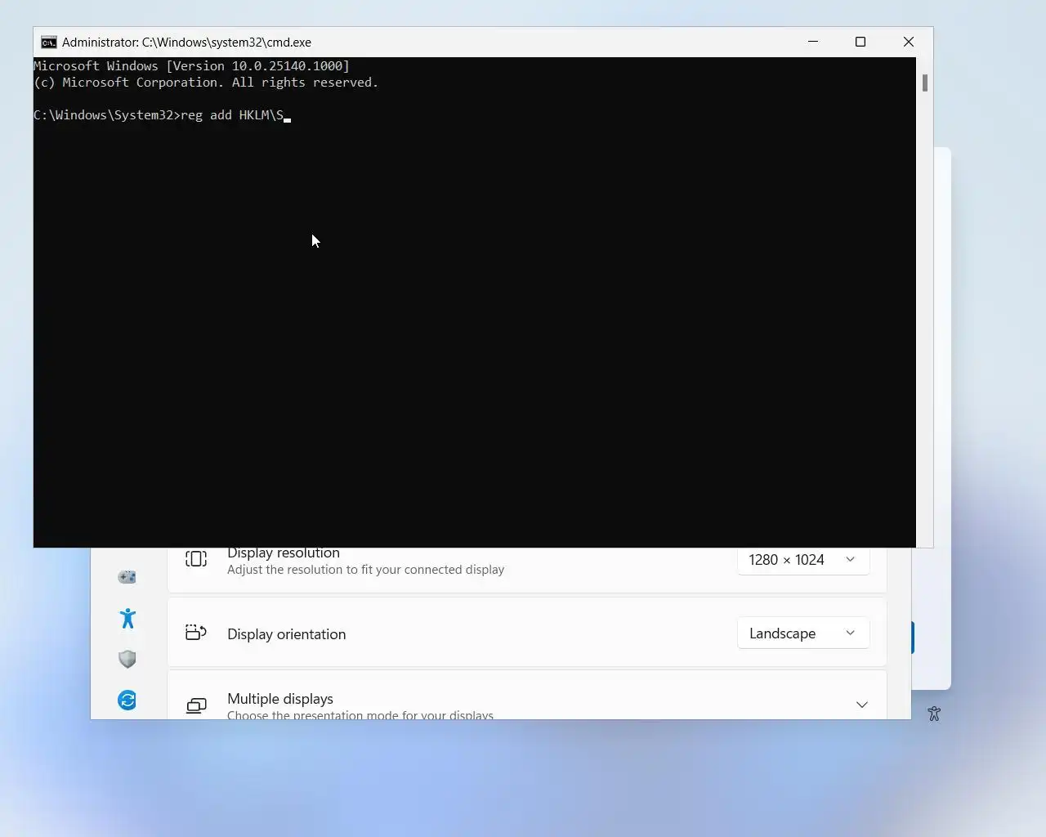Image resolution: width=1046 pixels, height=837 pixels.
Task: Open the Accessibility sidebar icon in Settings
Action: click(127, 618)
